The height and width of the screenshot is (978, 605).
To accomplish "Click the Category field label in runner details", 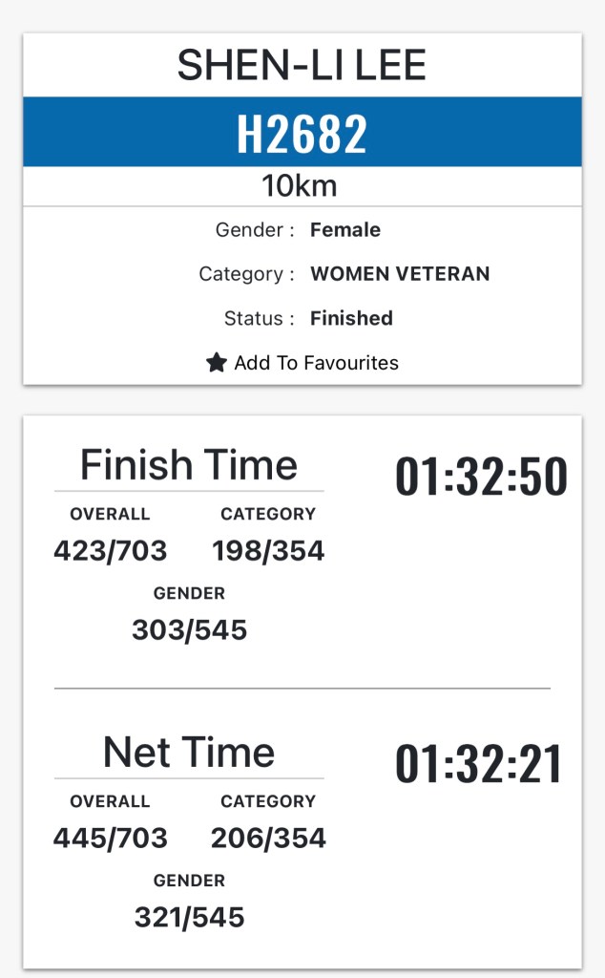I will [x=246, y=274].
